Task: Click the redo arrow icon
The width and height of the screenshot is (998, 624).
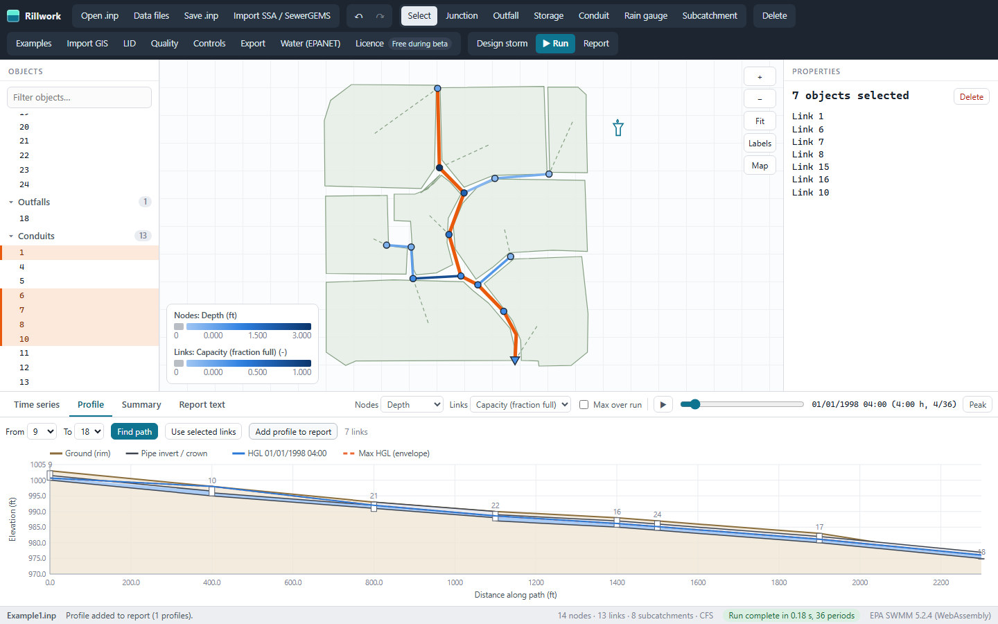Action: pos(380,16)
